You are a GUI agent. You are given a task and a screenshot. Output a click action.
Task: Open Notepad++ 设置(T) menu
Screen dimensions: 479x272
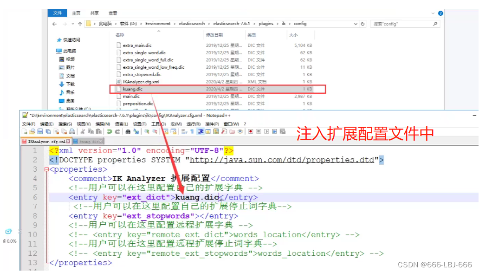[140, 124]
